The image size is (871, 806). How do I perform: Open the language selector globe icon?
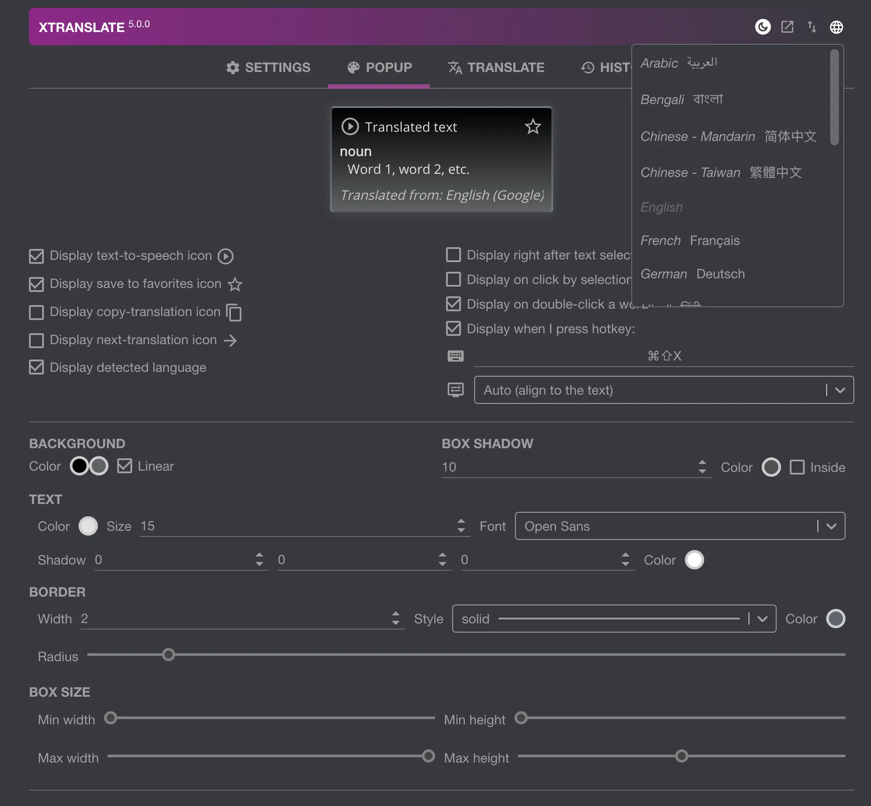tap(836, 27)
